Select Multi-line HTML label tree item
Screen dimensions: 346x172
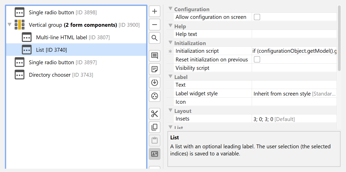[61, 37]
